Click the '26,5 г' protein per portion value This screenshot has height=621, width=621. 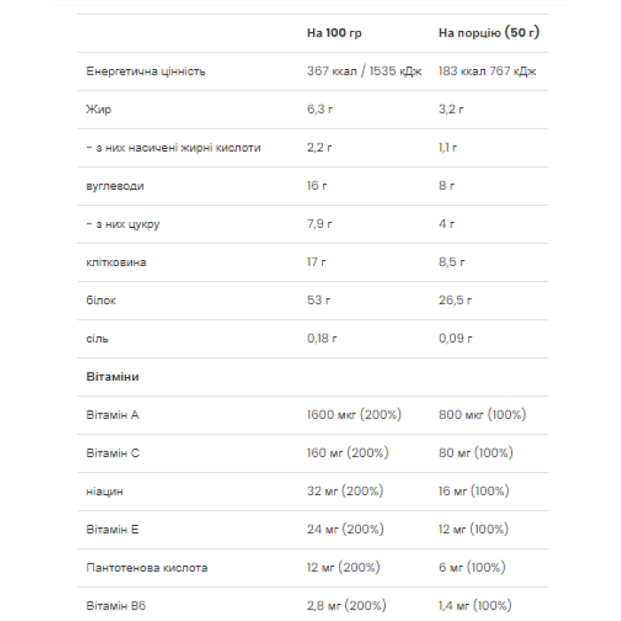pos(457,300)
